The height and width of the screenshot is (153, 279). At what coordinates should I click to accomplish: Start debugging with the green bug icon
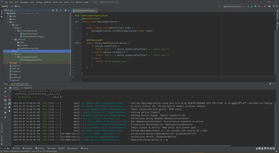[x=252, y=6]
